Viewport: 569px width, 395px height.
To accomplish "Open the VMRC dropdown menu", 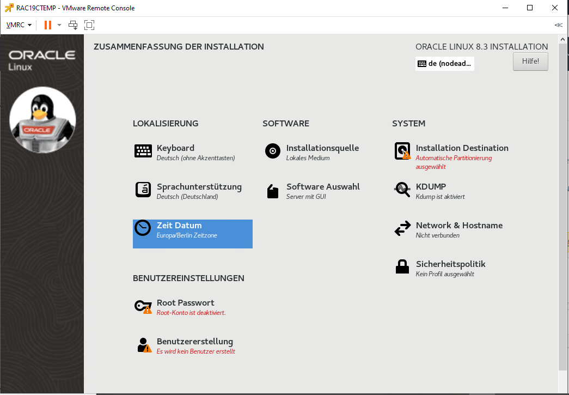I will (19, 25).
